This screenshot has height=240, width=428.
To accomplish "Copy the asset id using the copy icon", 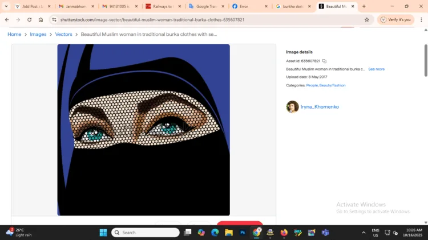I will pyautogui.click(x=324, y=61).
